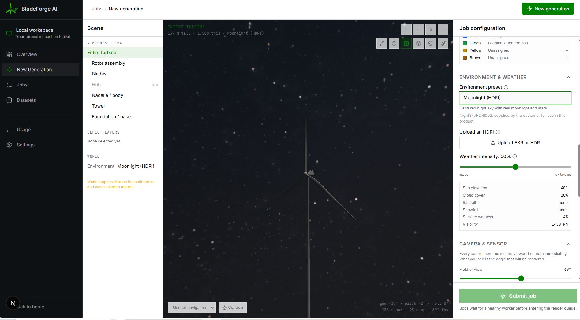
Task: Click the green New generation button
Action: coord(548,9)
